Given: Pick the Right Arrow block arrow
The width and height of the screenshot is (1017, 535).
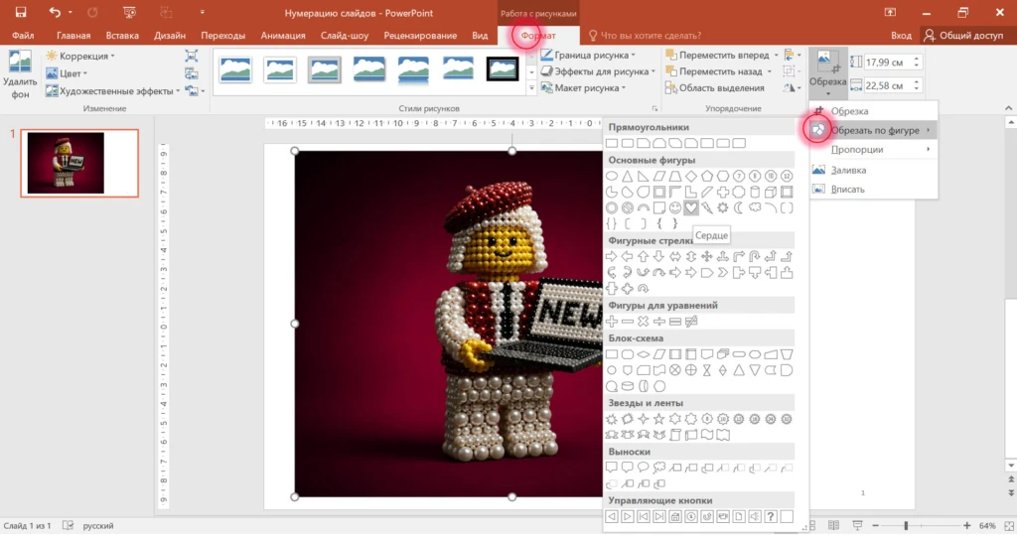Looking at the screenshot, I should [612, 257].
